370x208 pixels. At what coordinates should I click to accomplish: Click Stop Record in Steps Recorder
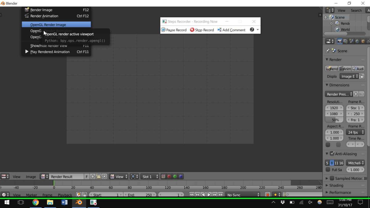(x=202, y=30)
